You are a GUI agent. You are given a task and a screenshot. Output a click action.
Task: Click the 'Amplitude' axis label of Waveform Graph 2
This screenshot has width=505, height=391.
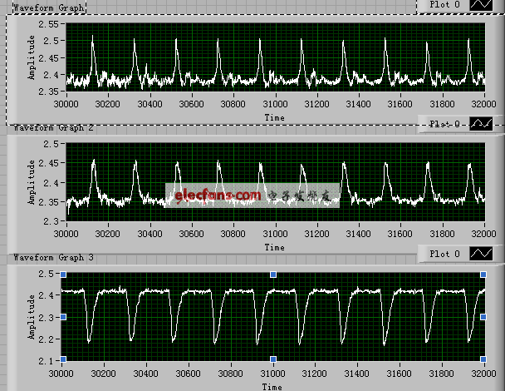coord(31,182)
